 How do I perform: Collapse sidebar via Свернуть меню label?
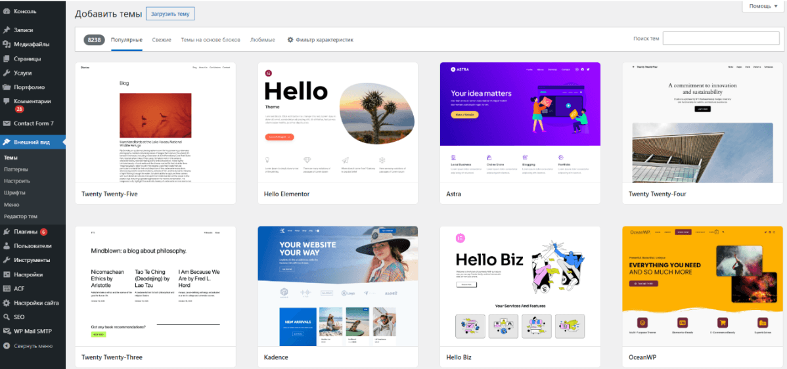33,346
